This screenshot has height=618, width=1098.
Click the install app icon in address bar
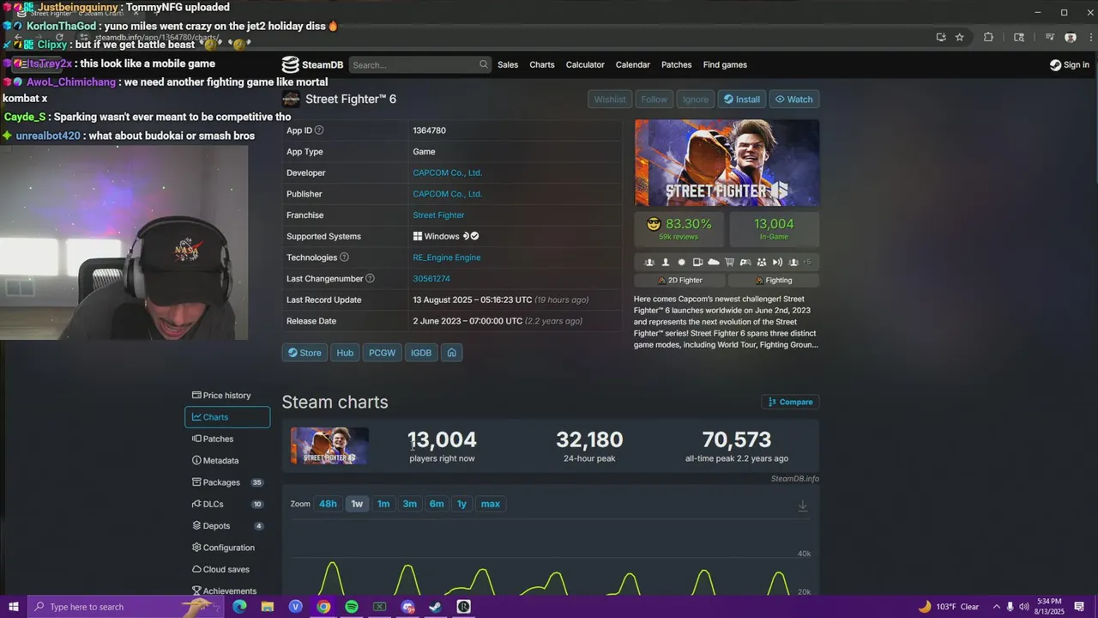(x=941, y=37)
